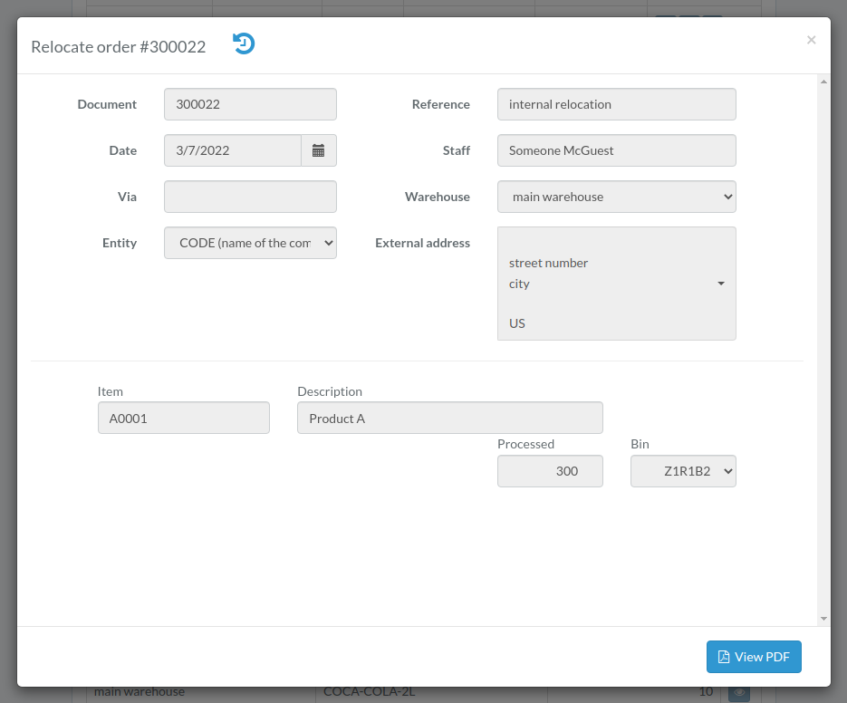Open the calendar picker next to Date
The image size is (847, 703).
click(319, 150)
